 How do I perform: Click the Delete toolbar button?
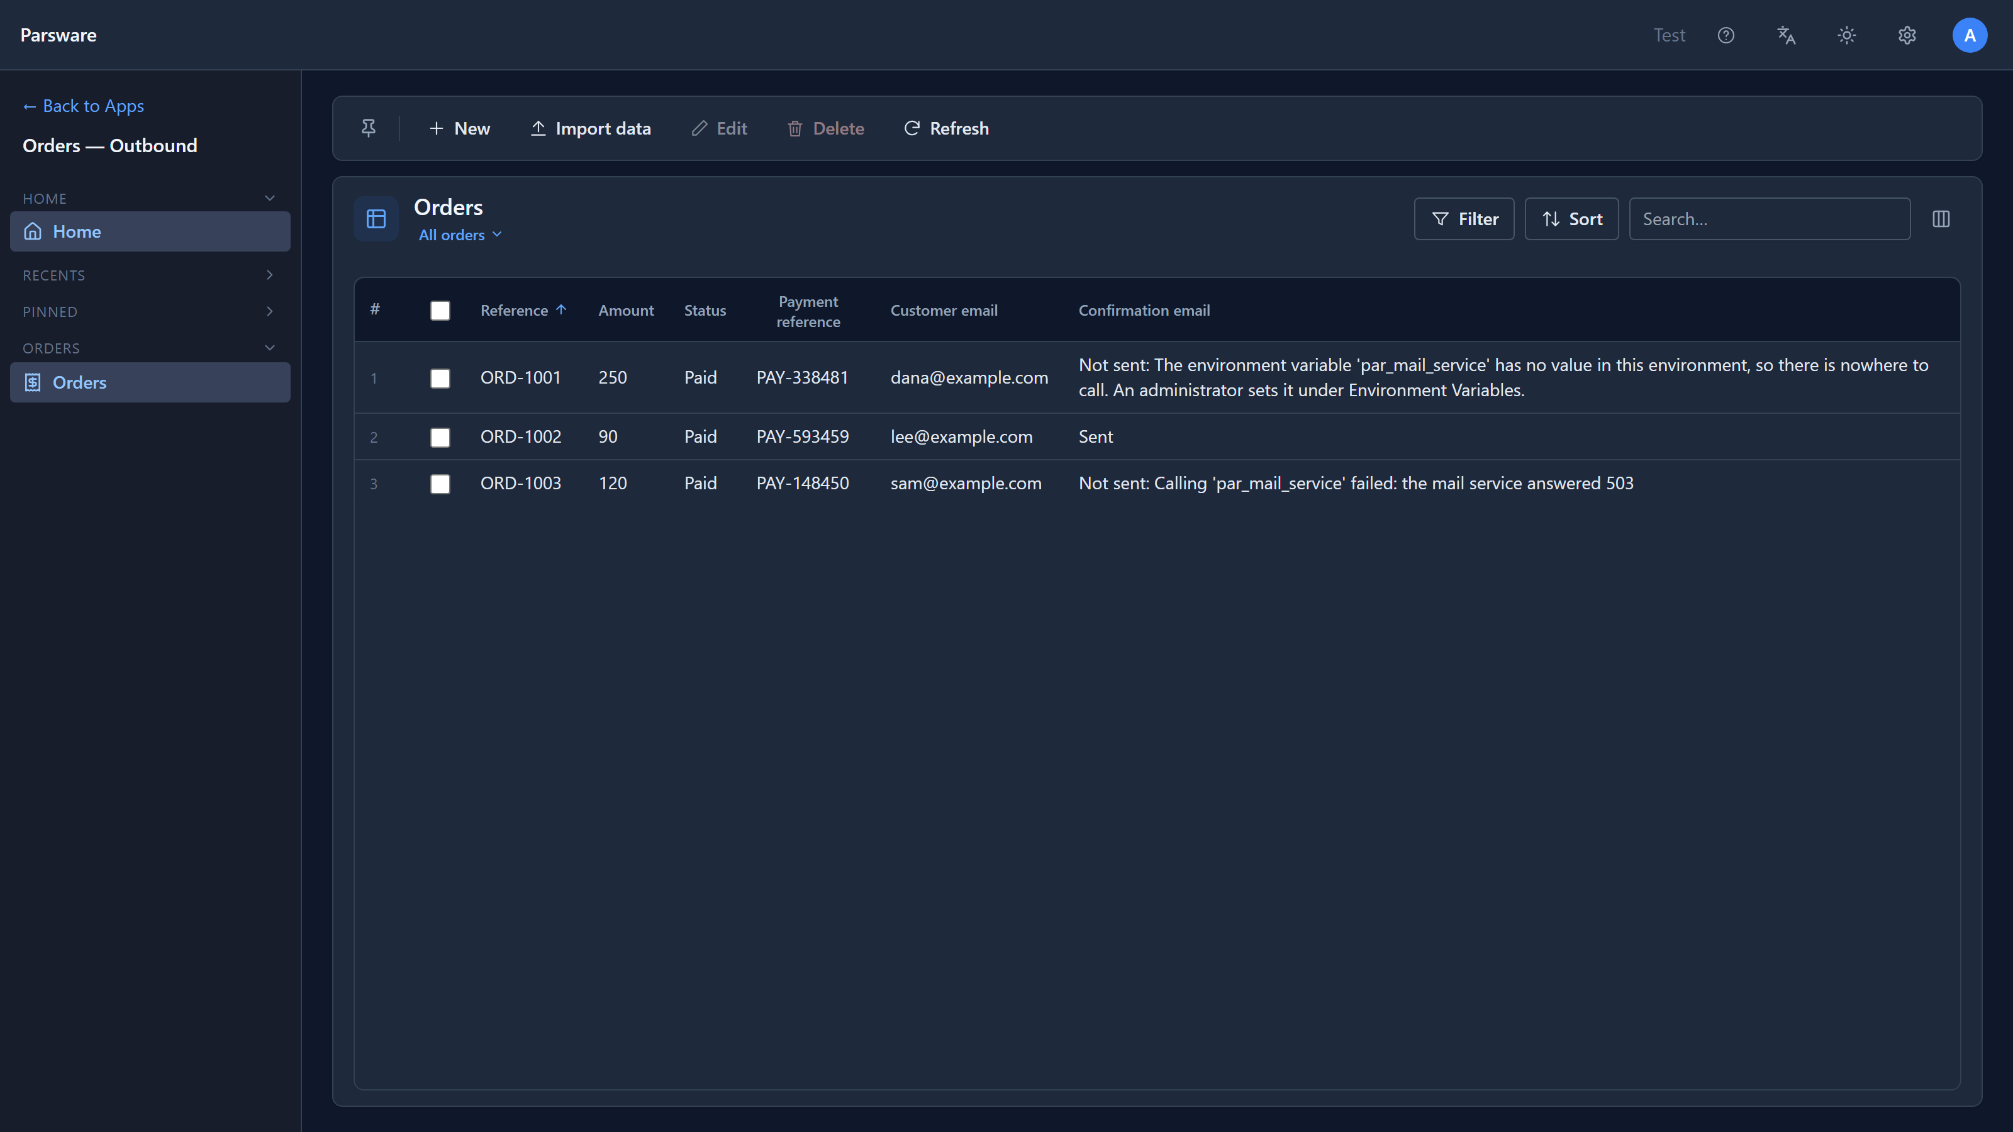pyautogui.click(x=826, y=128)
